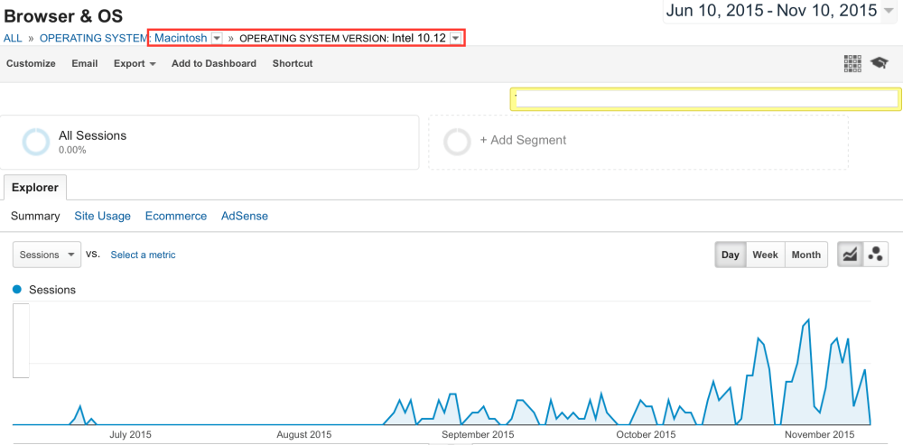Click the ALL breadcrumb link
903x445 pixels.
pyautogui.click(x=13, y=39)
